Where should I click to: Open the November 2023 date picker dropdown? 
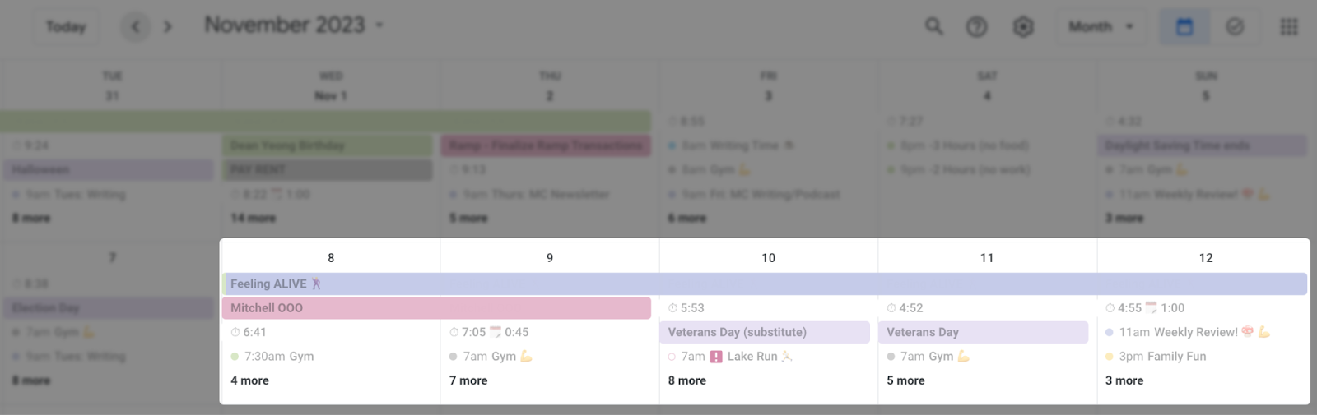[294, 25]
